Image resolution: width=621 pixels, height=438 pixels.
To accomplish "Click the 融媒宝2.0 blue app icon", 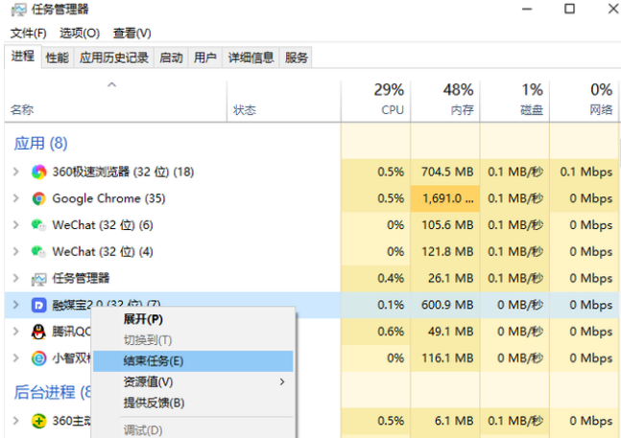I will pos(38,305).
